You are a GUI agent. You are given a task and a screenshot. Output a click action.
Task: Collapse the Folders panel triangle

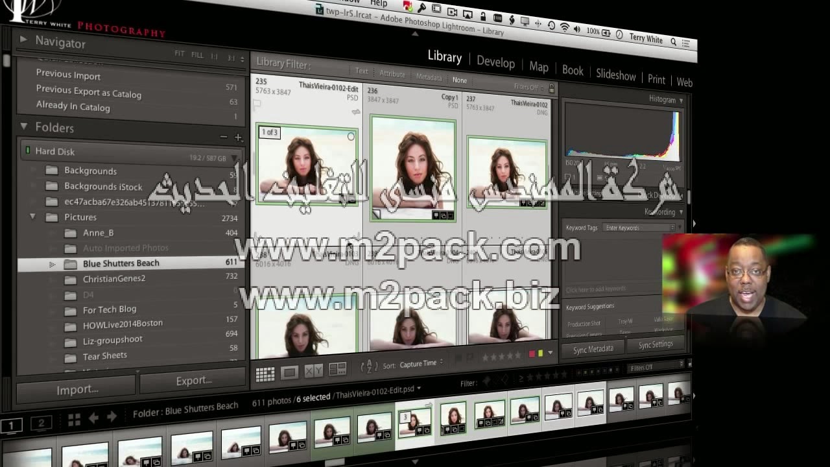pos(23,126)
